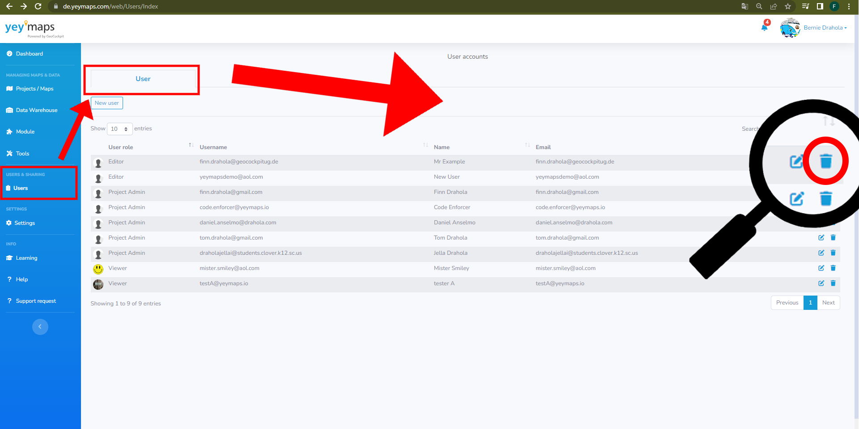Open the Show entries count selector

[119, 129]
